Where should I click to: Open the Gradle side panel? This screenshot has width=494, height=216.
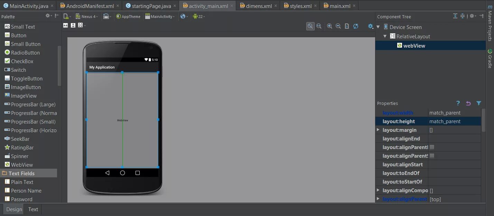coord(490,58)
